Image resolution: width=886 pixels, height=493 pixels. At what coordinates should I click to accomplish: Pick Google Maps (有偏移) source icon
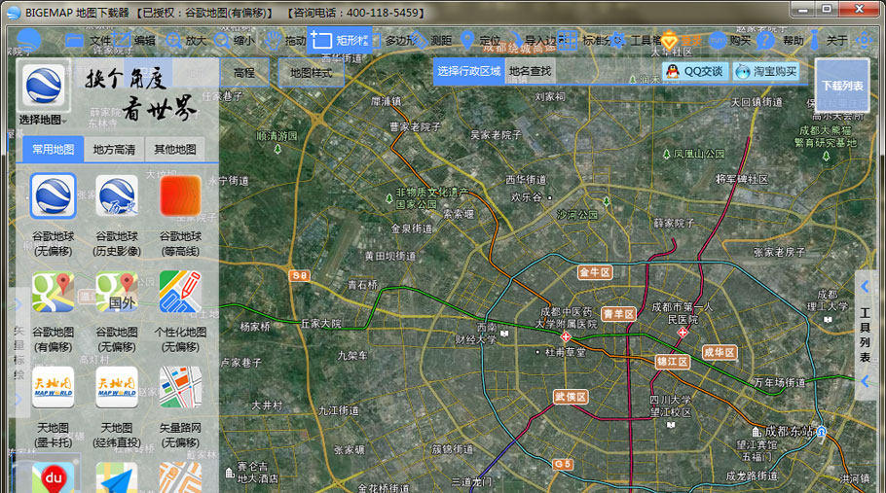[54, 292]
